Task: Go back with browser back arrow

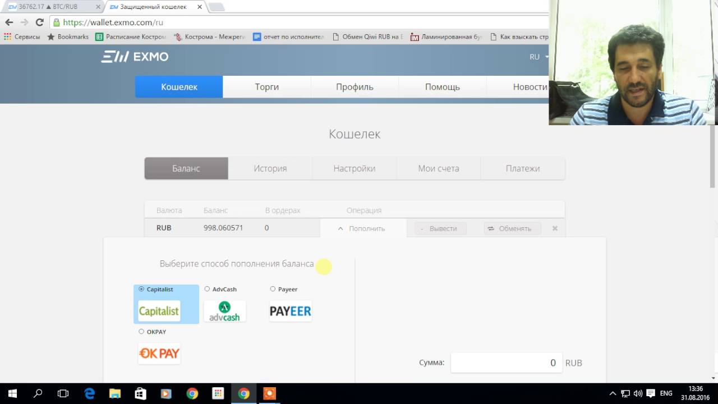Action: point(9,22)
